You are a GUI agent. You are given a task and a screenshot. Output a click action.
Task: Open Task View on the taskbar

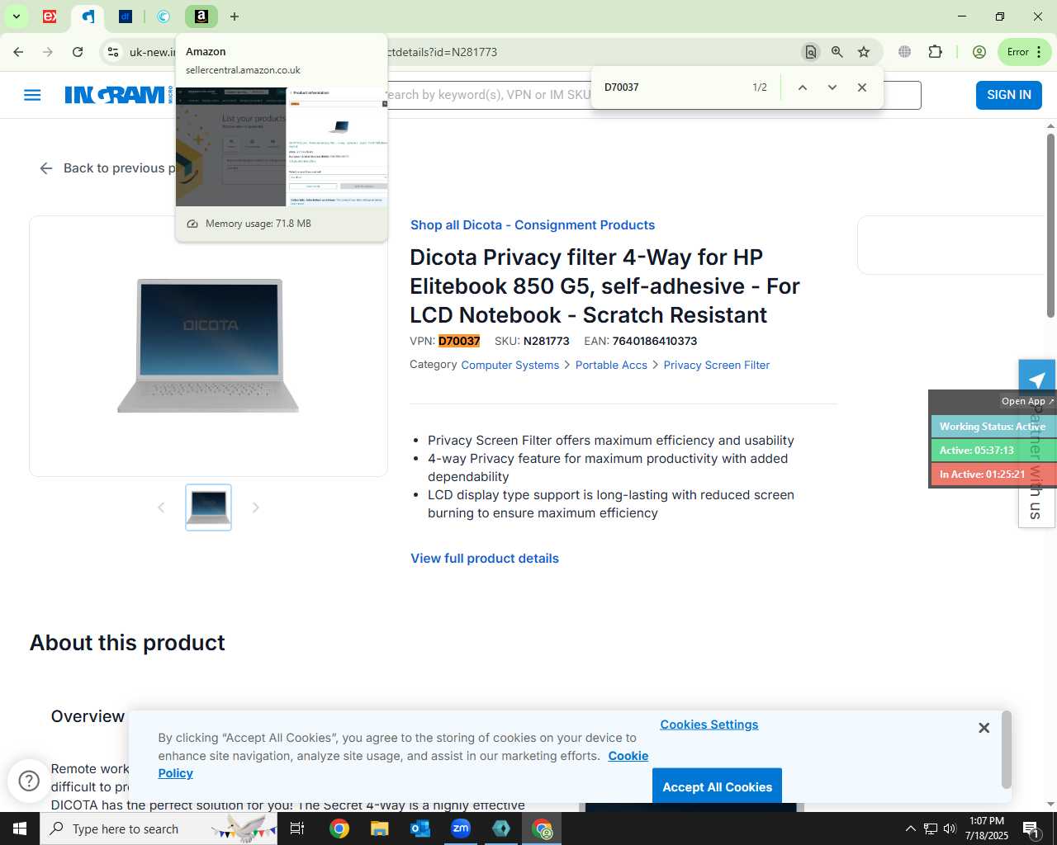298,828
